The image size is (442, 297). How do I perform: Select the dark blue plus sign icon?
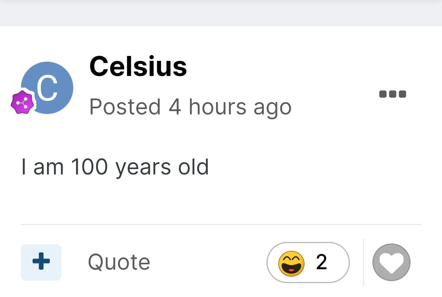click(x=41, y=262)
